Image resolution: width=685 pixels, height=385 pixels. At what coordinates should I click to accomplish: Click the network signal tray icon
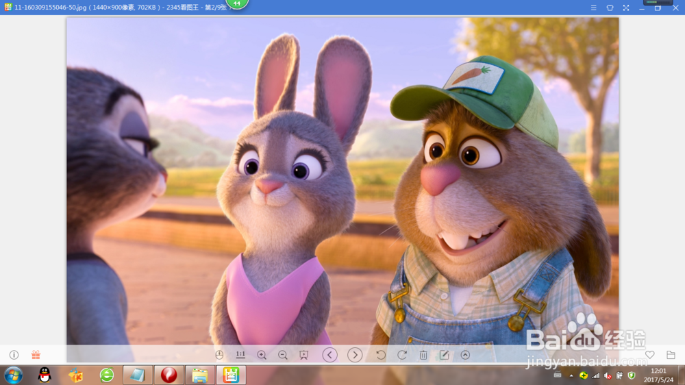tap(595, 375)
